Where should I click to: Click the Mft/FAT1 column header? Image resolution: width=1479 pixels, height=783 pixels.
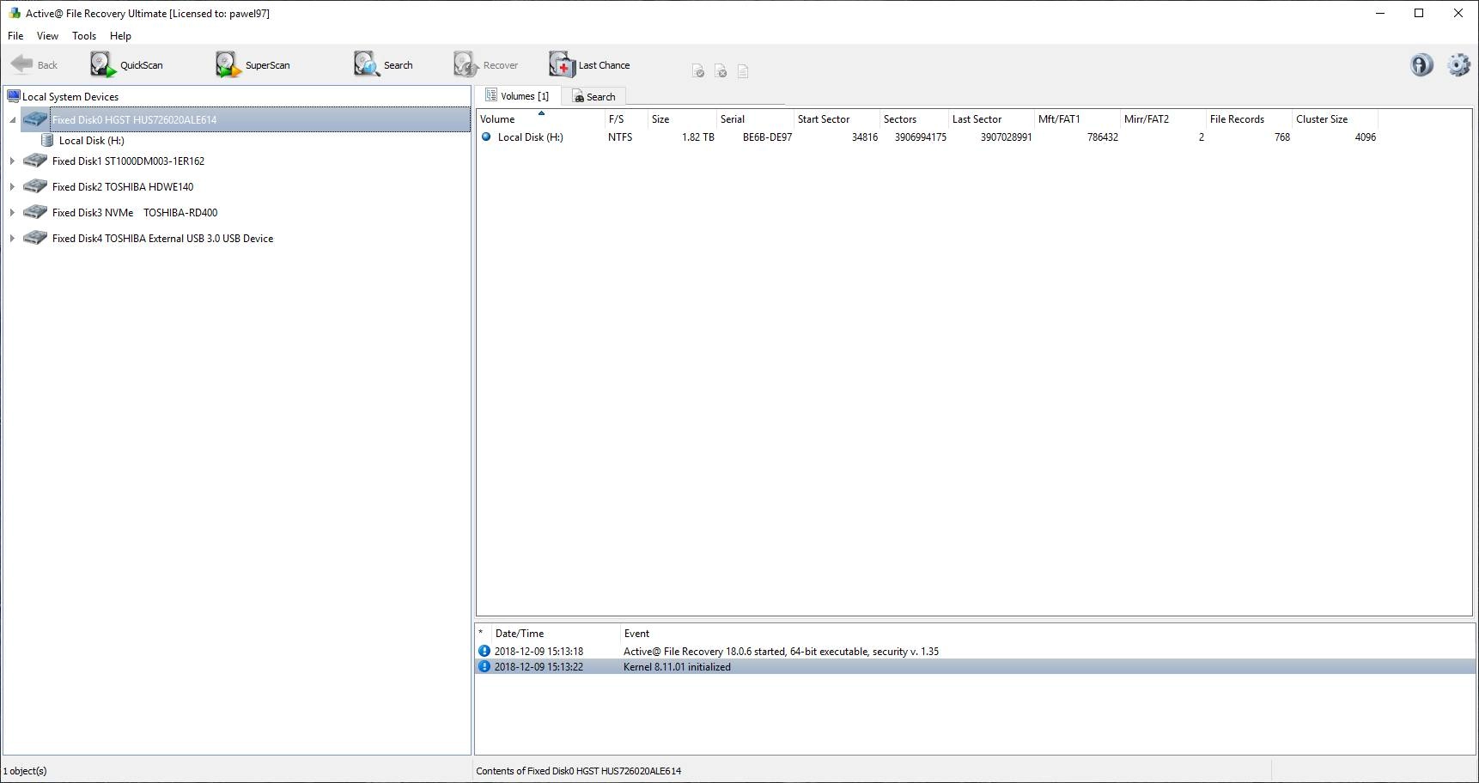(1077, 119)
